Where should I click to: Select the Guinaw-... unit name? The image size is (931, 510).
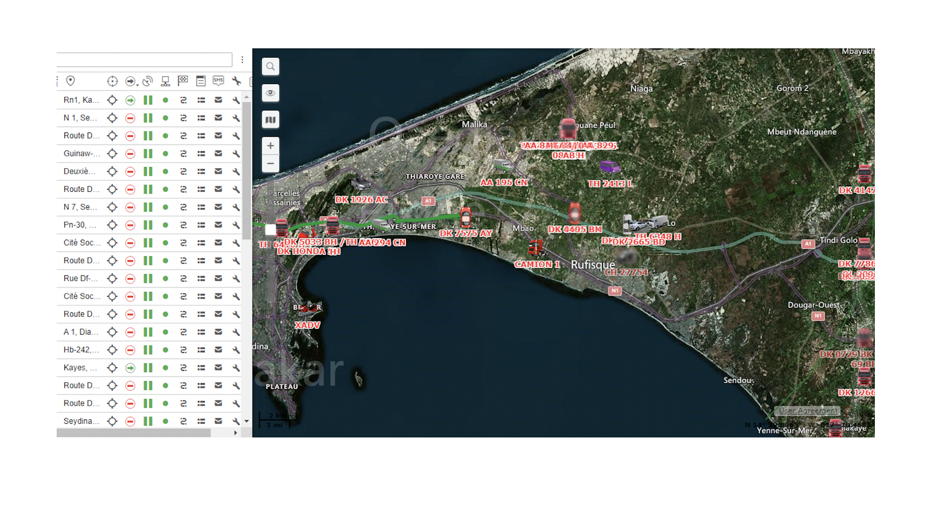click(82, 153)
